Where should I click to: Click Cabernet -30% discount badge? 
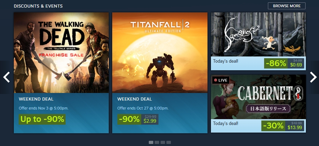273,126
